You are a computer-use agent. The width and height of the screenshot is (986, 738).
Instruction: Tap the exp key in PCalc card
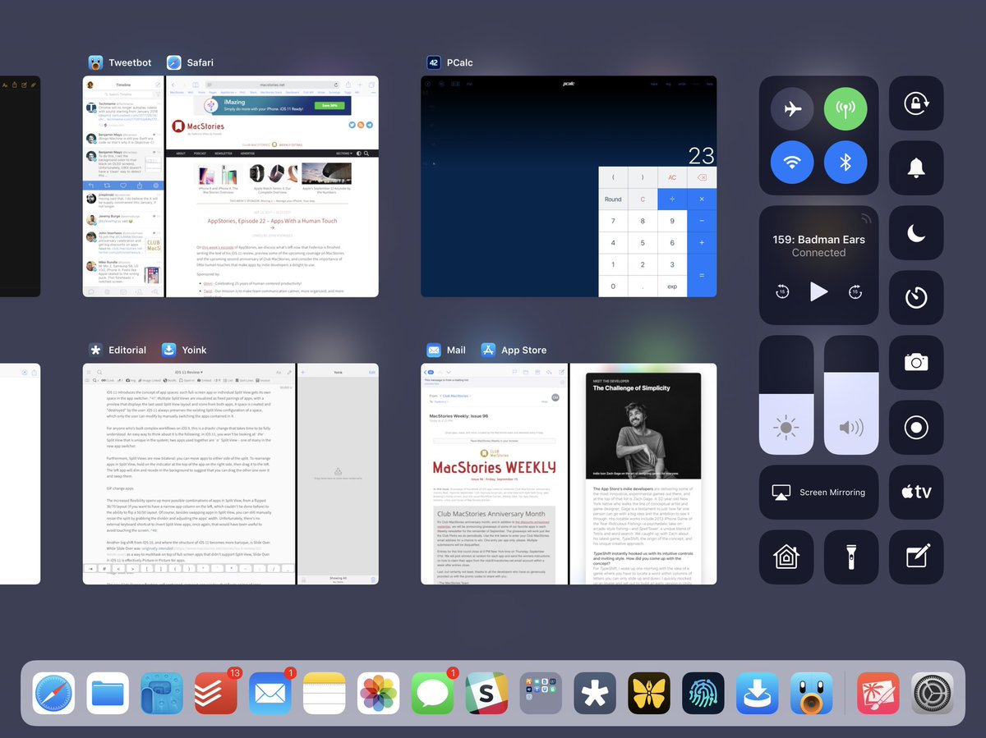pyautogui.click(x=672, y=286)
